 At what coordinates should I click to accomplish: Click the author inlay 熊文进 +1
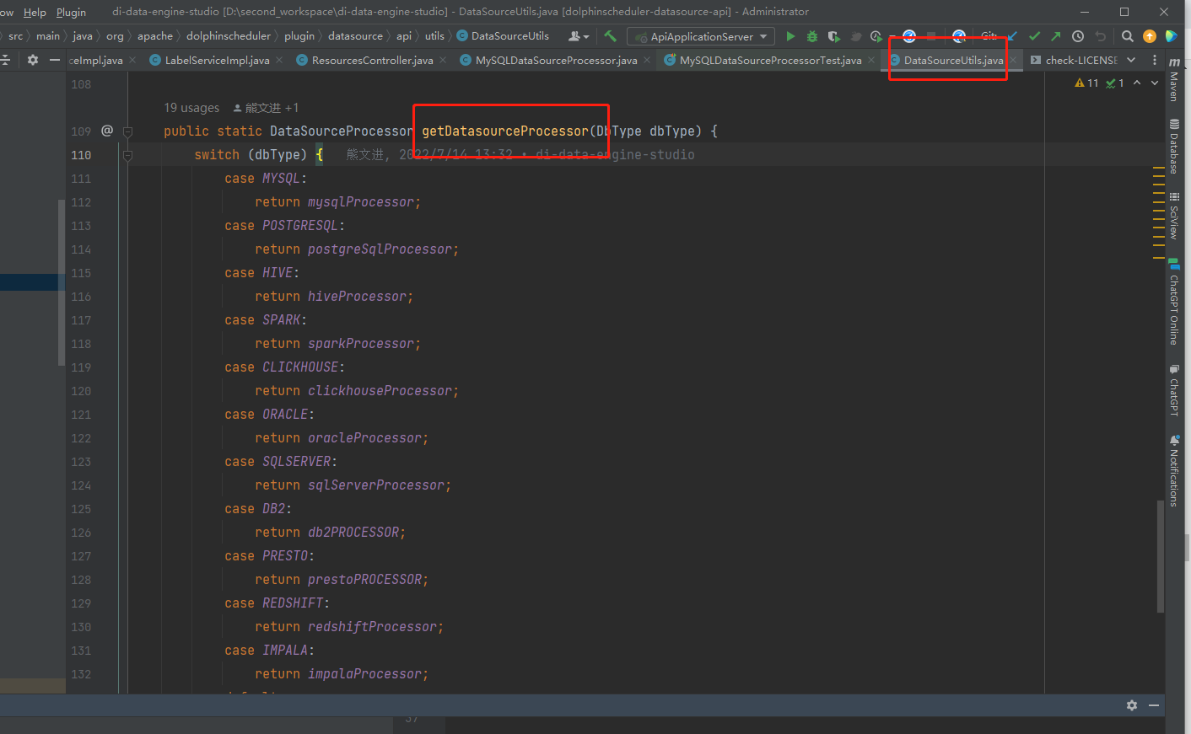pyautogui.click(x=266, y=108)
